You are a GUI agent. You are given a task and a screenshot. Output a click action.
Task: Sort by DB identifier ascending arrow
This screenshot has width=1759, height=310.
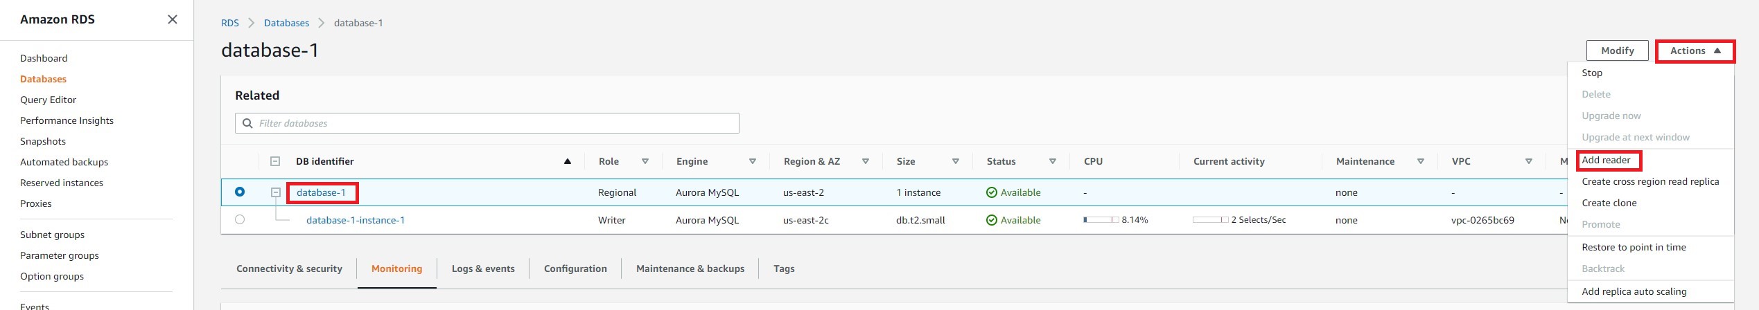point(567,161)
